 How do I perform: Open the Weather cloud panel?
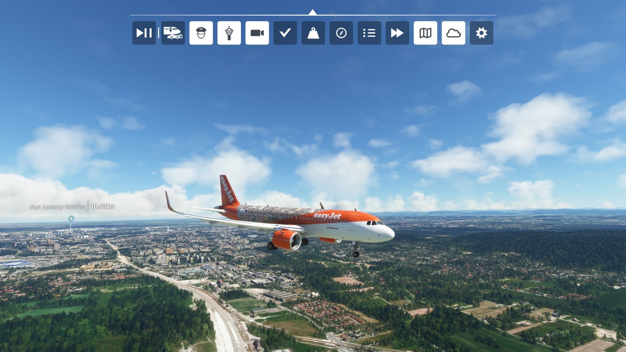tap(454, 33)
